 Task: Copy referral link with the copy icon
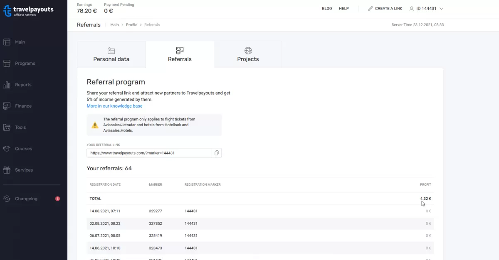(217, 153)
